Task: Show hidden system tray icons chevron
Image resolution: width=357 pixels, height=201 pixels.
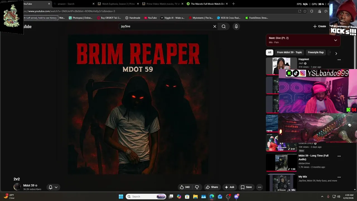Action: click(x=322, y=197)
